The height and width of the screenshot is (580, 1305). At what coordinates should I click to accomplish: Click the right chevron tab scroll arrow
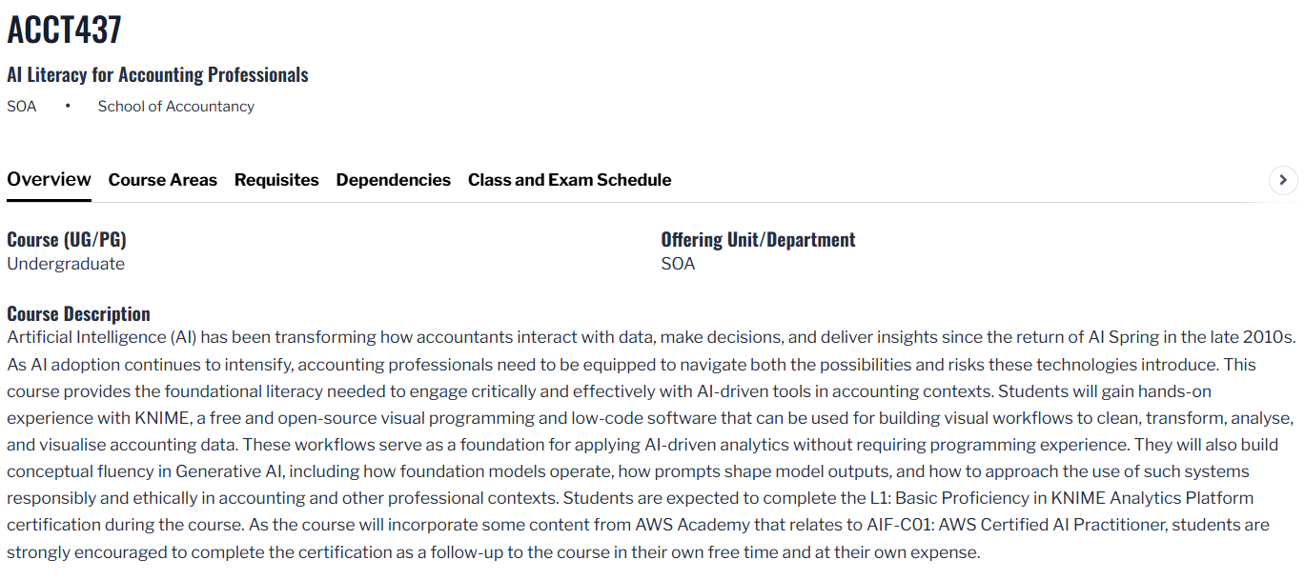(x=1283, y=180)
